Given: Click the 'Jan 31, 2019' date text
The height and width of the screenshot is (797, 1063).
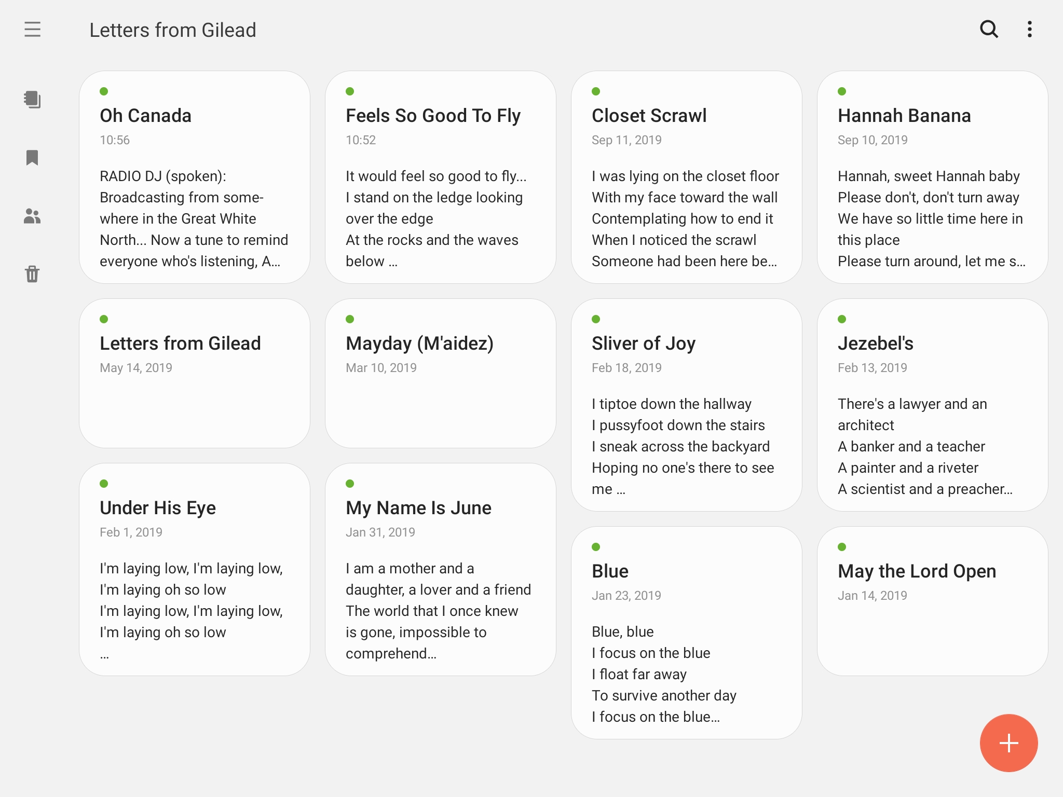Looking at the screenshot, I should (x=380, y=532).
